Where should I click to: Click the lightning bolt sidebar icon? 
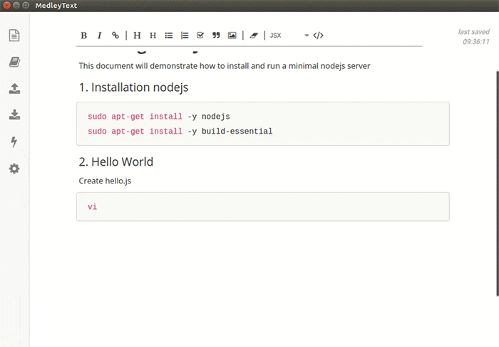[x=14, y=142]
